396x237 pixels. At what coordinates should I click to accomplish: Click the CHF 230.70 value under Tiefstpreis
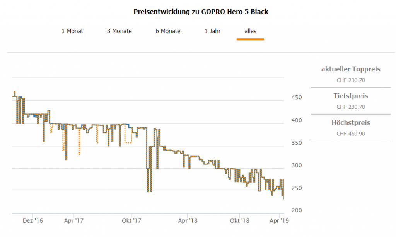point(351,107)
